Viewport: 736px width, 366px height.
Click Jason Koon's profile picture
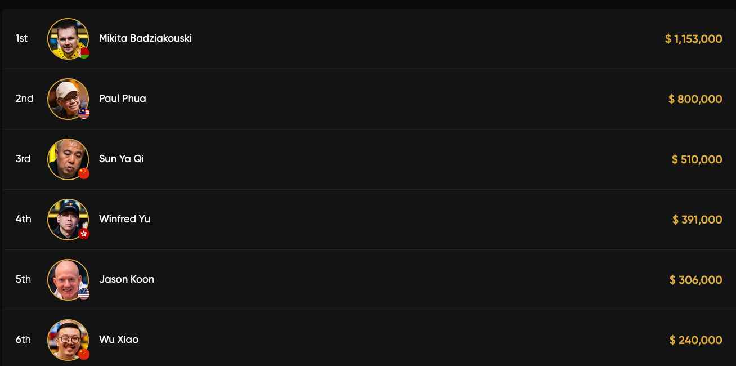tap(68, 279)
